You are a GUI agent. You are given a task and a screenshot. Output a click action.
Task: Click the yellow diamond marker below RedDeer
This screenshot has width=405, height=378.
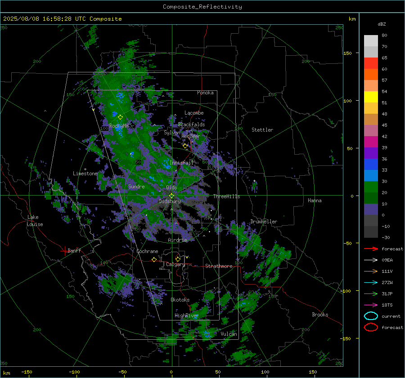pos(185,146)
